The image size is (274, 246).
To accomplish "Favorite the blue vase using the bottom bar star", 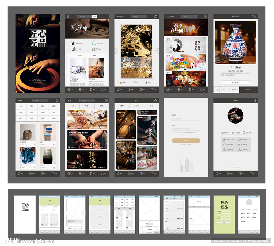I will pyautogui.click(x=223, y=89).
